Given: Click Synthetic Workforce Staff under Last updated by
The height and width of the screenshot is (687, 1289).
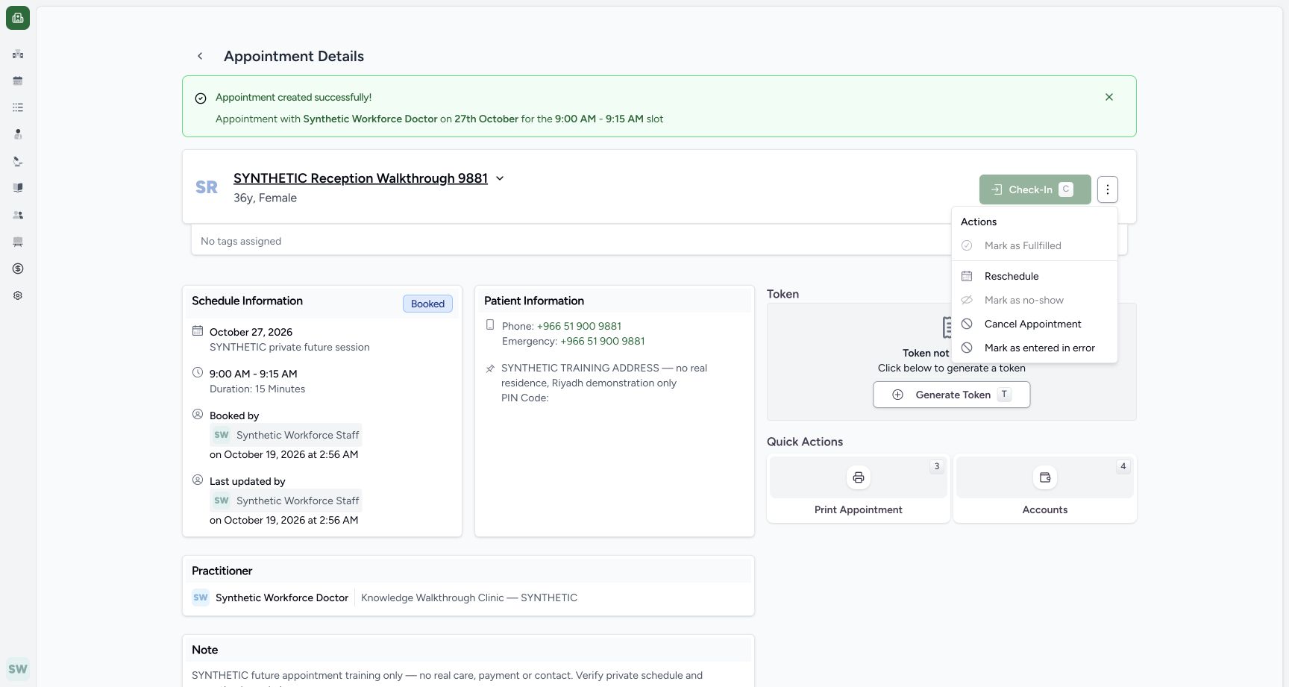Looking at the screenshot, I should click(x=286, y=501).
